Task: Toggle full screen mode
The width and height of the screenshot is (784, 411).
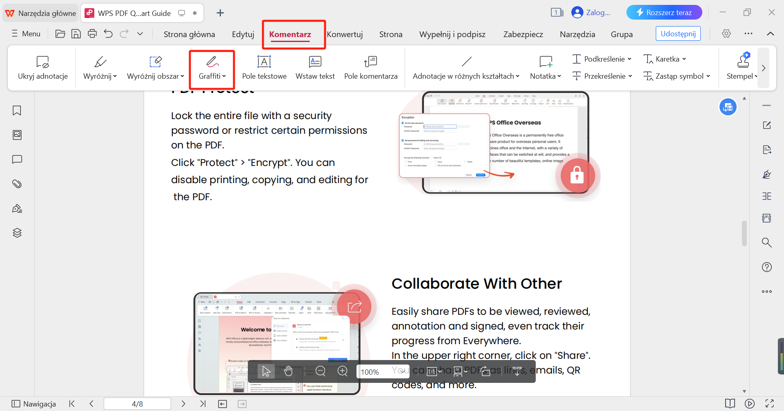Action: coord(770,404)
